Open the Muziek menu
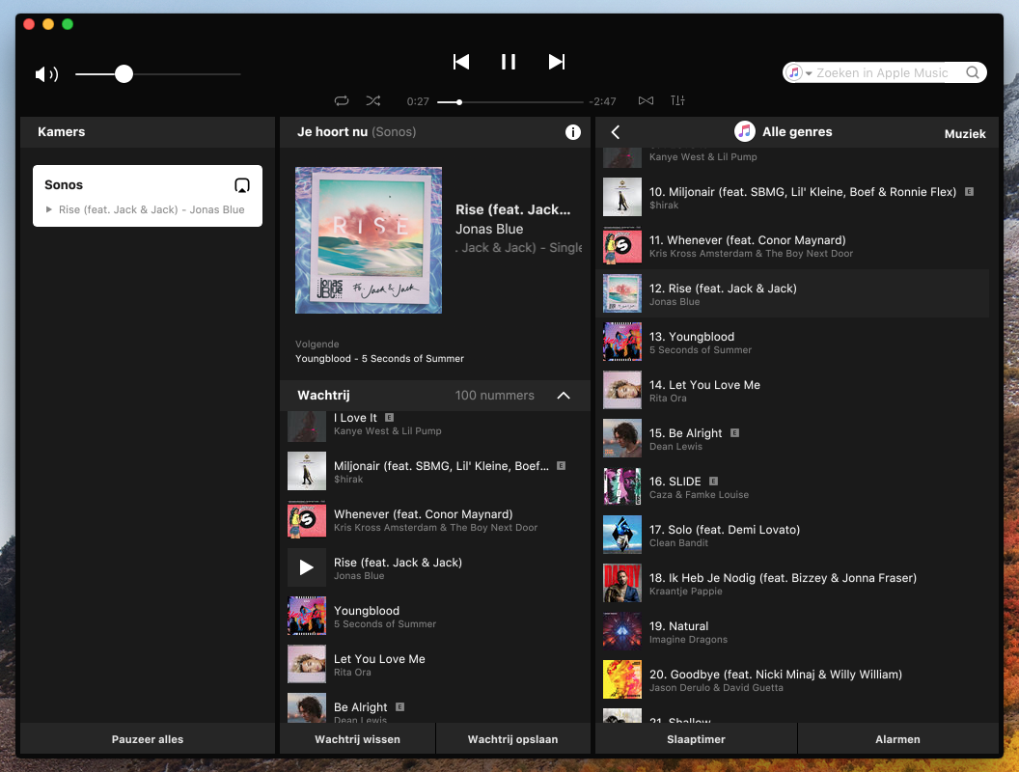This screenshot has width=1019, height=772. 964,134
